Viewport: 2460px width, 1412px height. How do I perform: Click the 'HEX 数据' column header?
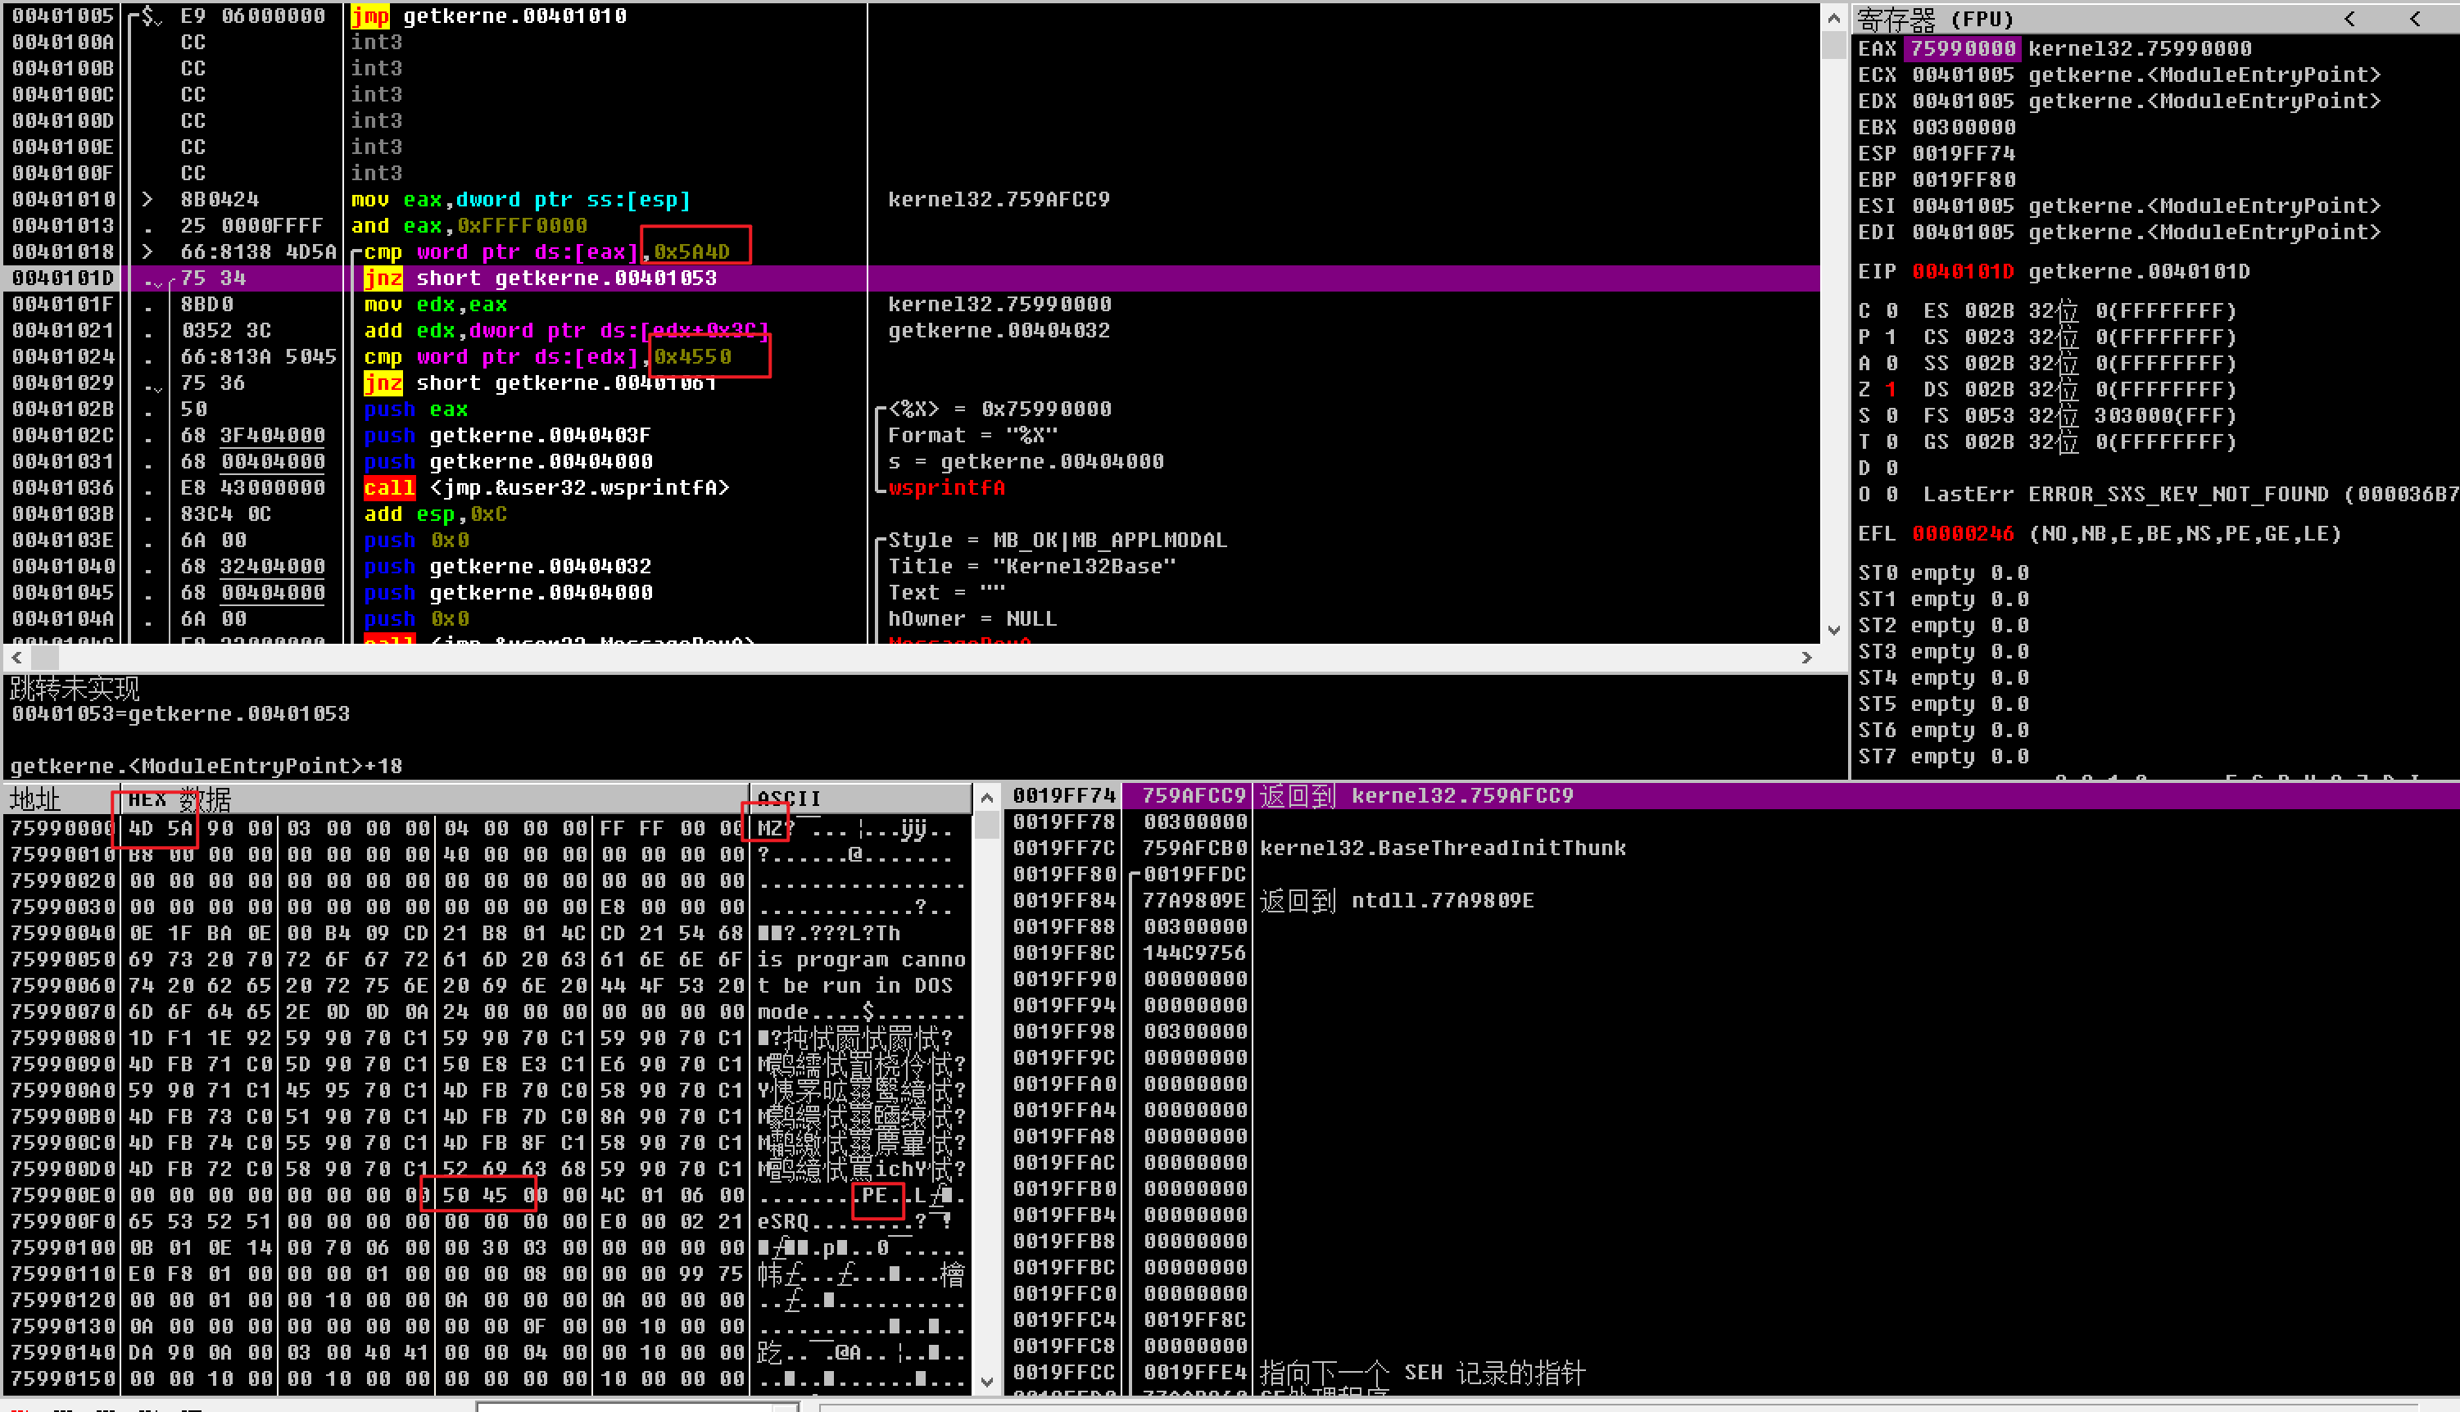(x=434, y=799)
